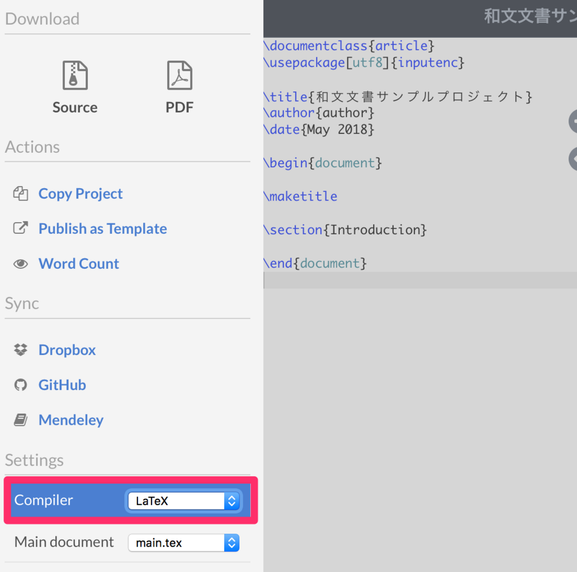Viewport: 577px width, 572px height.
Task: Click the share icon beside Publish as Template
Action: click(20, 228)
